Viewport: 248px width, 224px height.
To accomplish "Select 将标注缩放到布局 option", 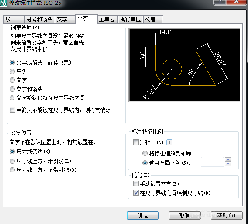I will [145, 153].
